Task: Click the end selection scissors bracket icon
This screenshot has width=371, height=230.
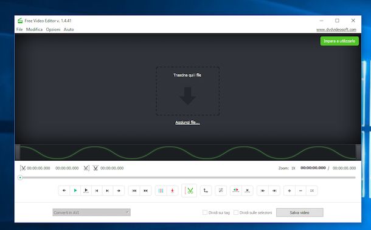Action: click(x=86, y=168)
